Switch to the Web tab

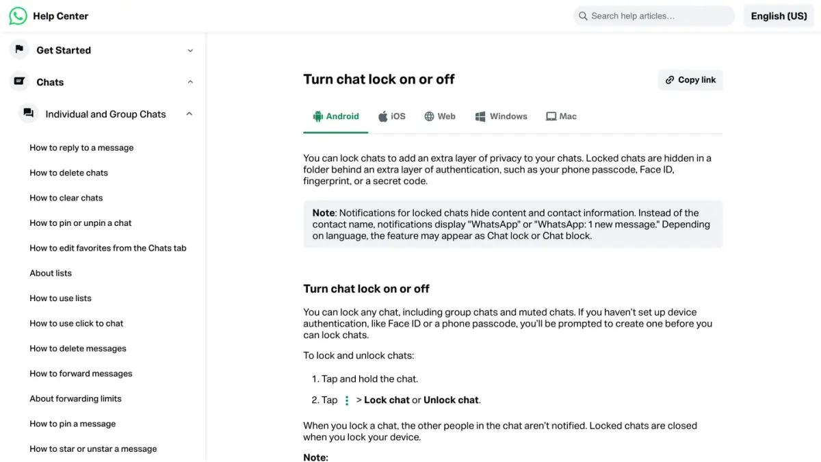440,116
